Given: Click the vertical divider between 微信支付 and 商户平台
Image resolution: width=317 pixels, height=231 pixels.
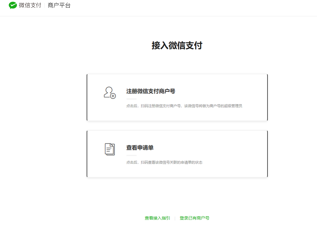Looking at the screenshot, I should [45, 5].
